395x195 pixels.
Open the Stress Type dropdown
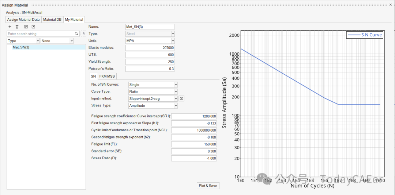tap(153, 106)
